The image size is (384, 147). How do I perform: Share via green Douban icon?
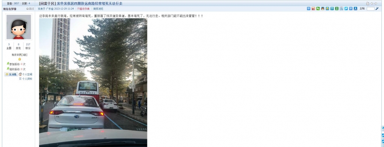337,9
